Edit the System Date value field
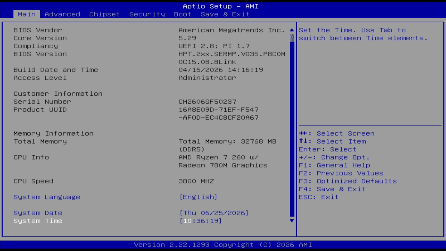Screen dimensions: 446x251 pyautogui.click(x=214, y=213)
